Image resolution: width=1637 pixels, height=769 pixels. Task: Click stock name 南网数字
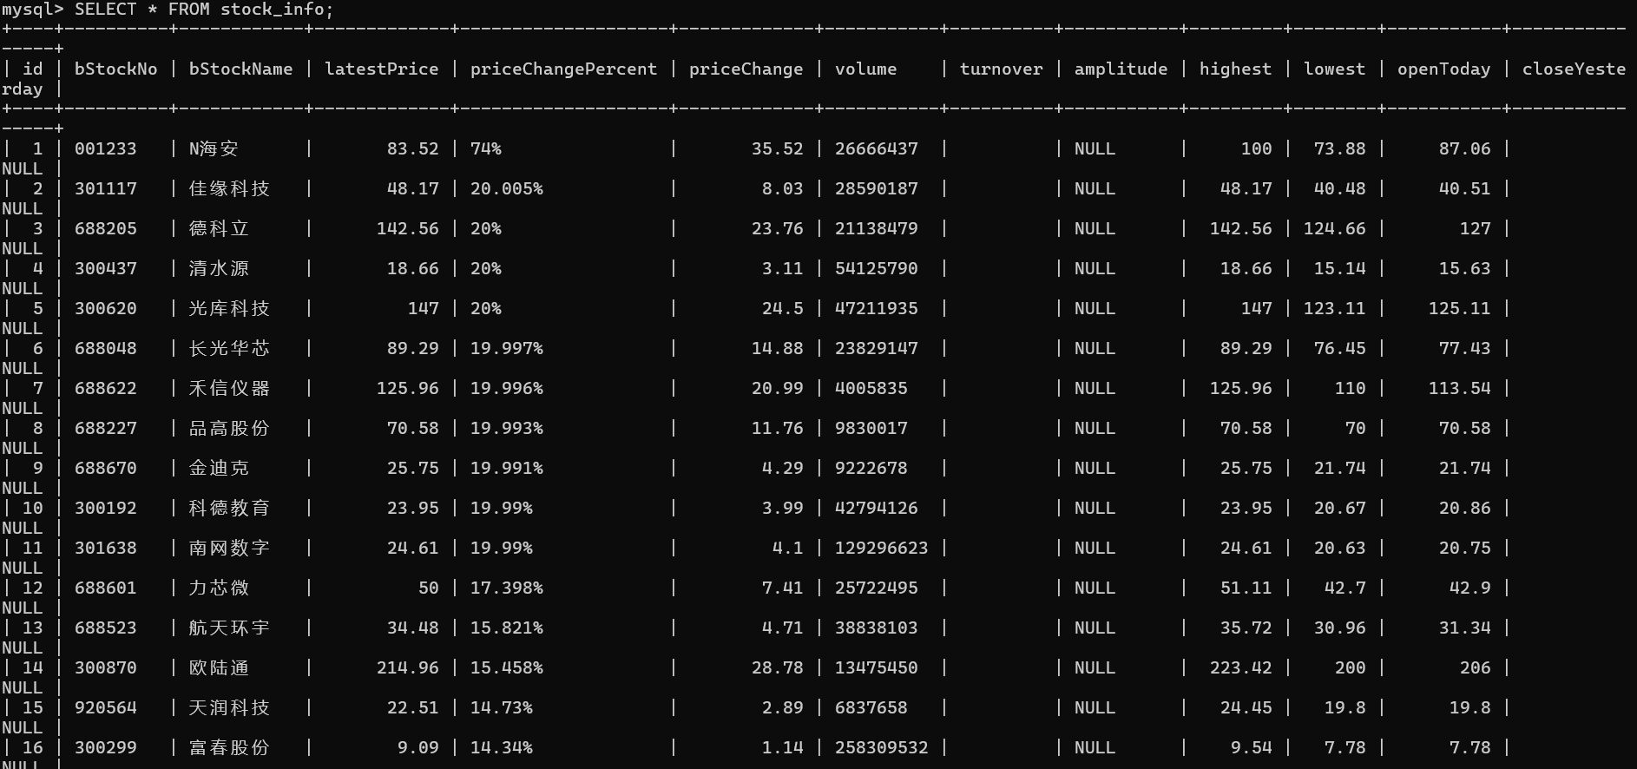[x=229, y=548]
